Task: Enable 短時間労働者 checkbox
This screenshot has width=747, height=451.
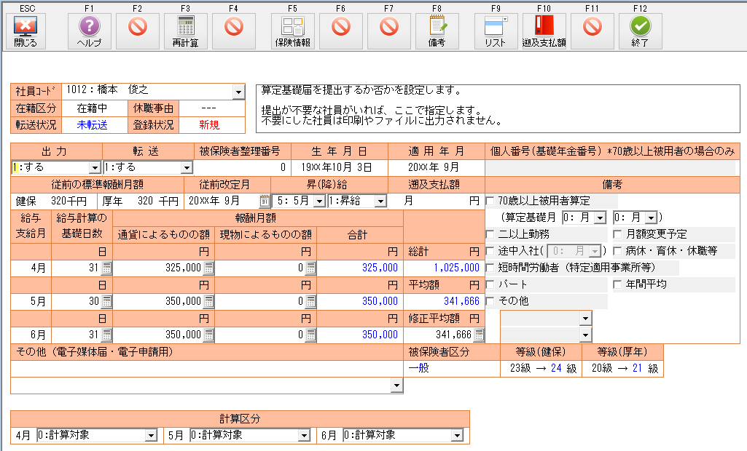Action: [x=490, y=268]
